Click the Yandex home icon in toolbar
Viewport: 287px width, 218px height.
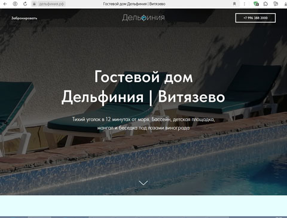(15, 4)
